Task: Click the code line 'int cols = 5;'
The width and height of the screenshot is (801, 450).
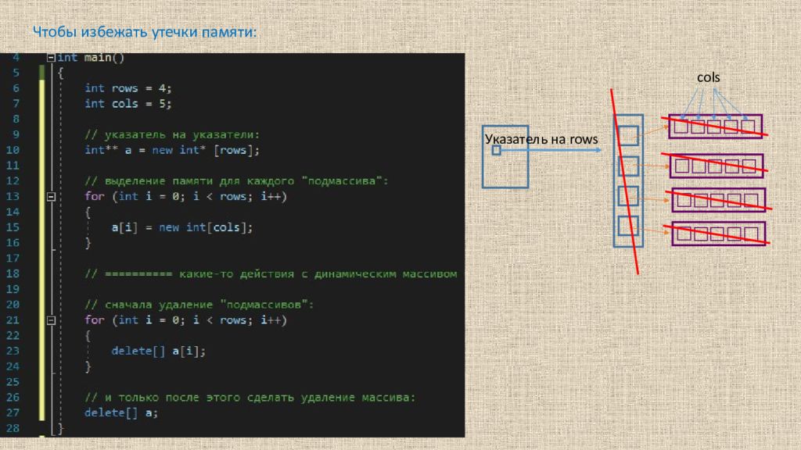Action: (x=128, y=104)
